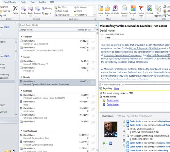170x152 pixels.
Task: Open the Categorize color icon
Action: (133, 8)
